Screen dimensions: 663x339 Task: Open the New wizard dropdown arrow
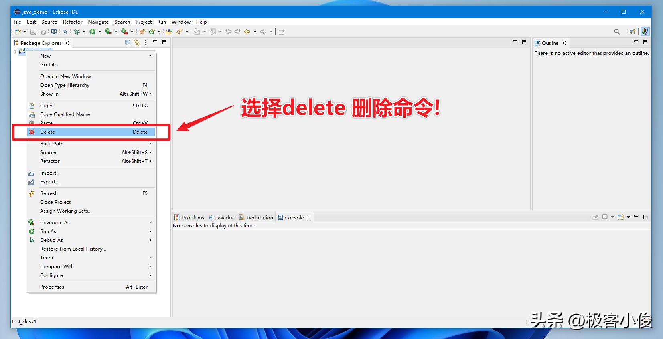click(x=25, y=32)
